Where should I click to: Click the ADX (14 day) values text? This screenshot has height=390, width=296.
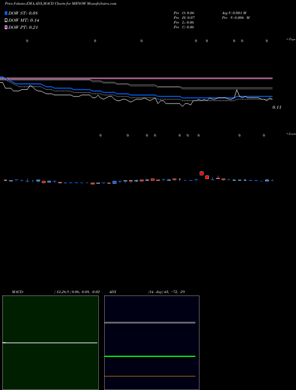click(x=166, y=292)
